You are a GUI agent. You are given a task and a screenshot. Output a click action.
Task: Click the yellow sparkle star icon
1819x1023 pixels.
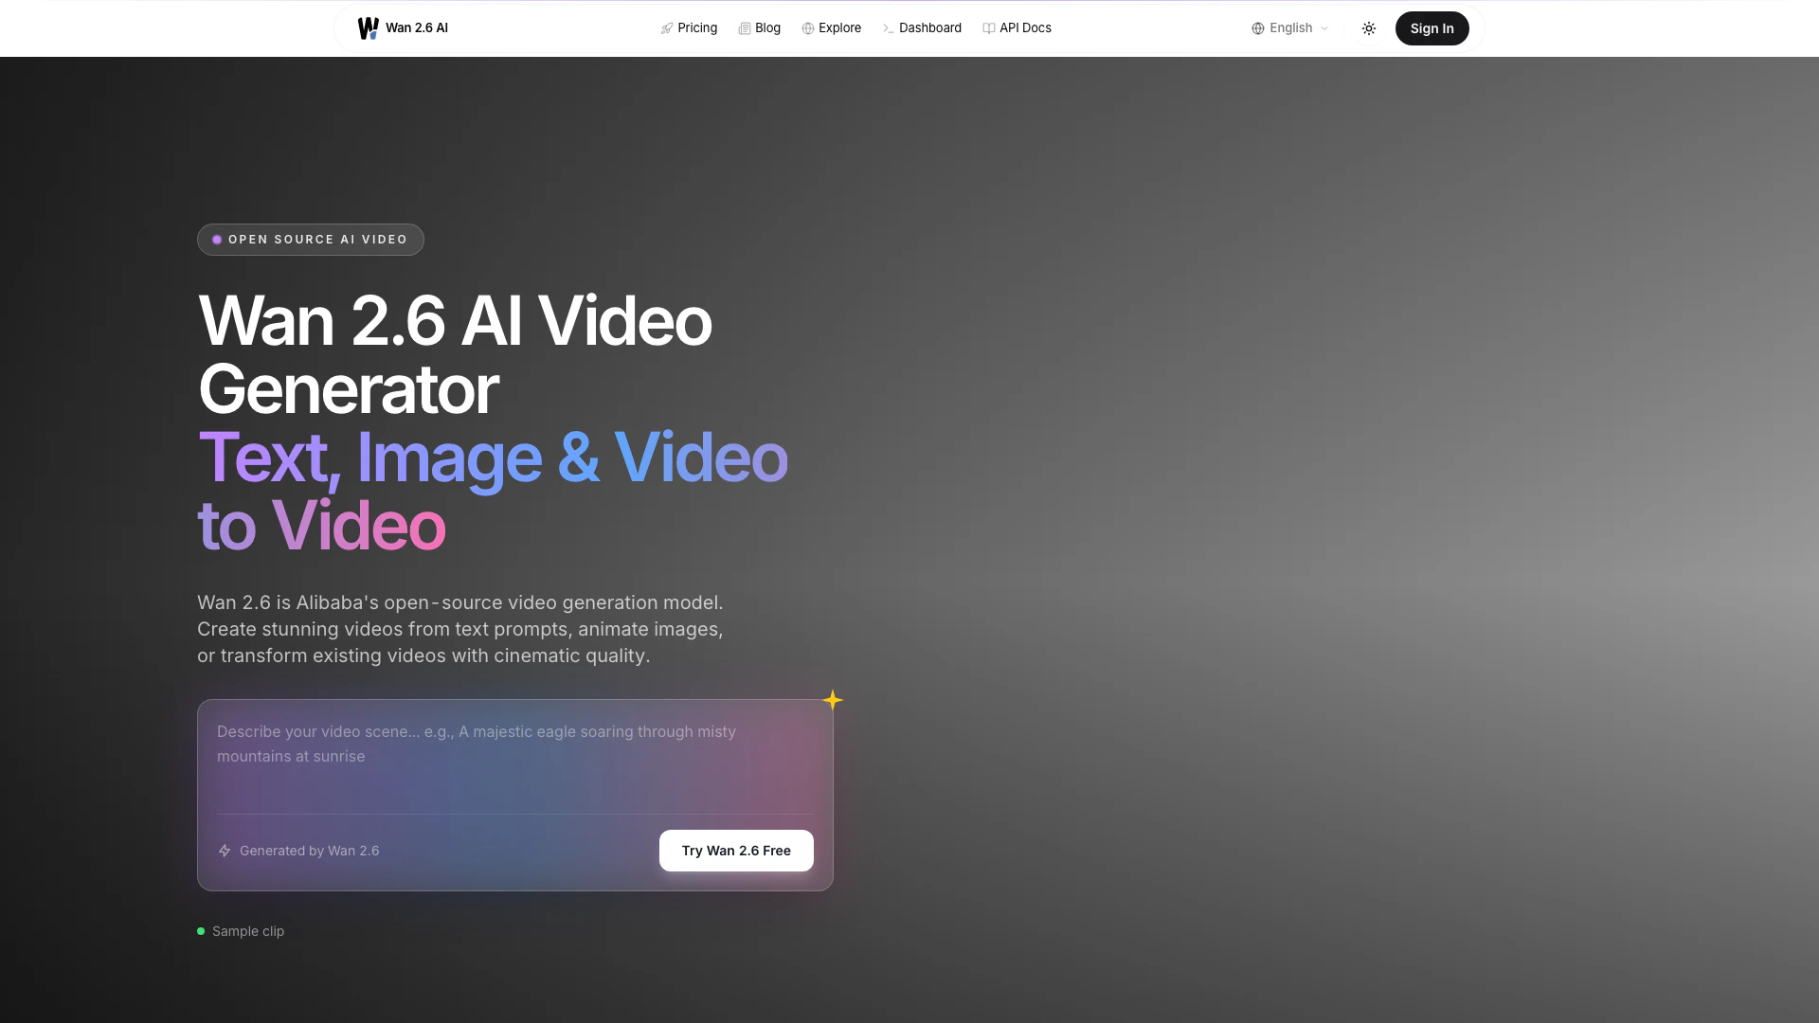(833, 700)
